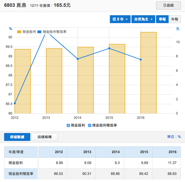185x182 pixels.
Task: Switch to 季報 quarterly view
Action: click(x=162, y=19)
